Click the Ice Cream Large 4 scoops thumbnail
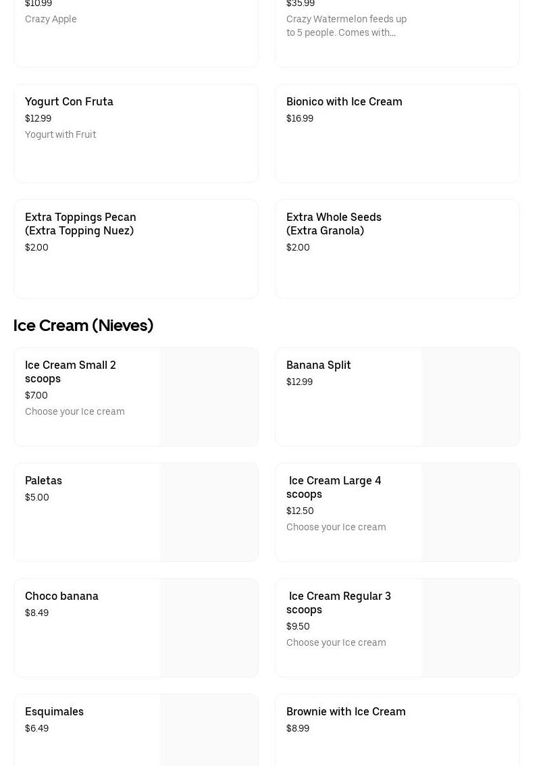 470,513
